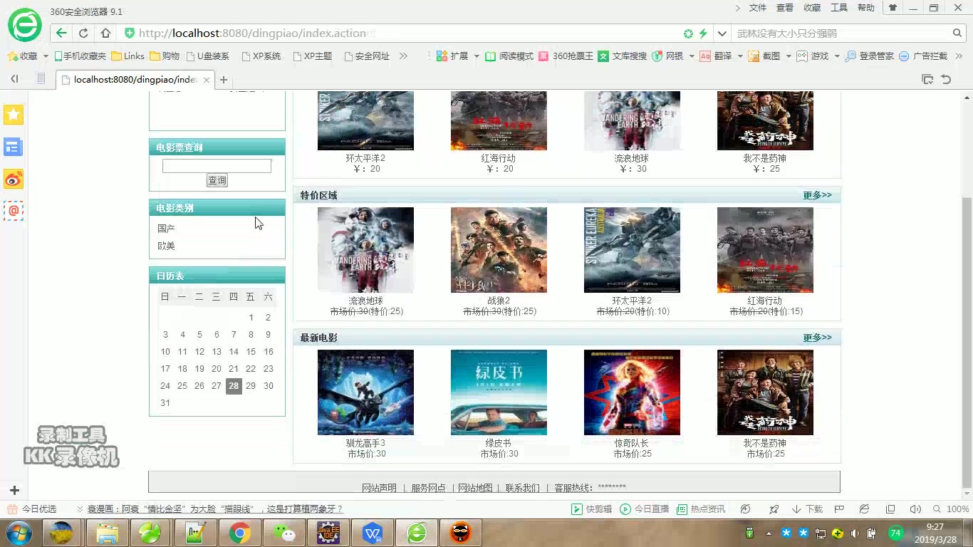973x547 pixels.
Task: Open the Windows Start button
Action: [x=19, y=532]
